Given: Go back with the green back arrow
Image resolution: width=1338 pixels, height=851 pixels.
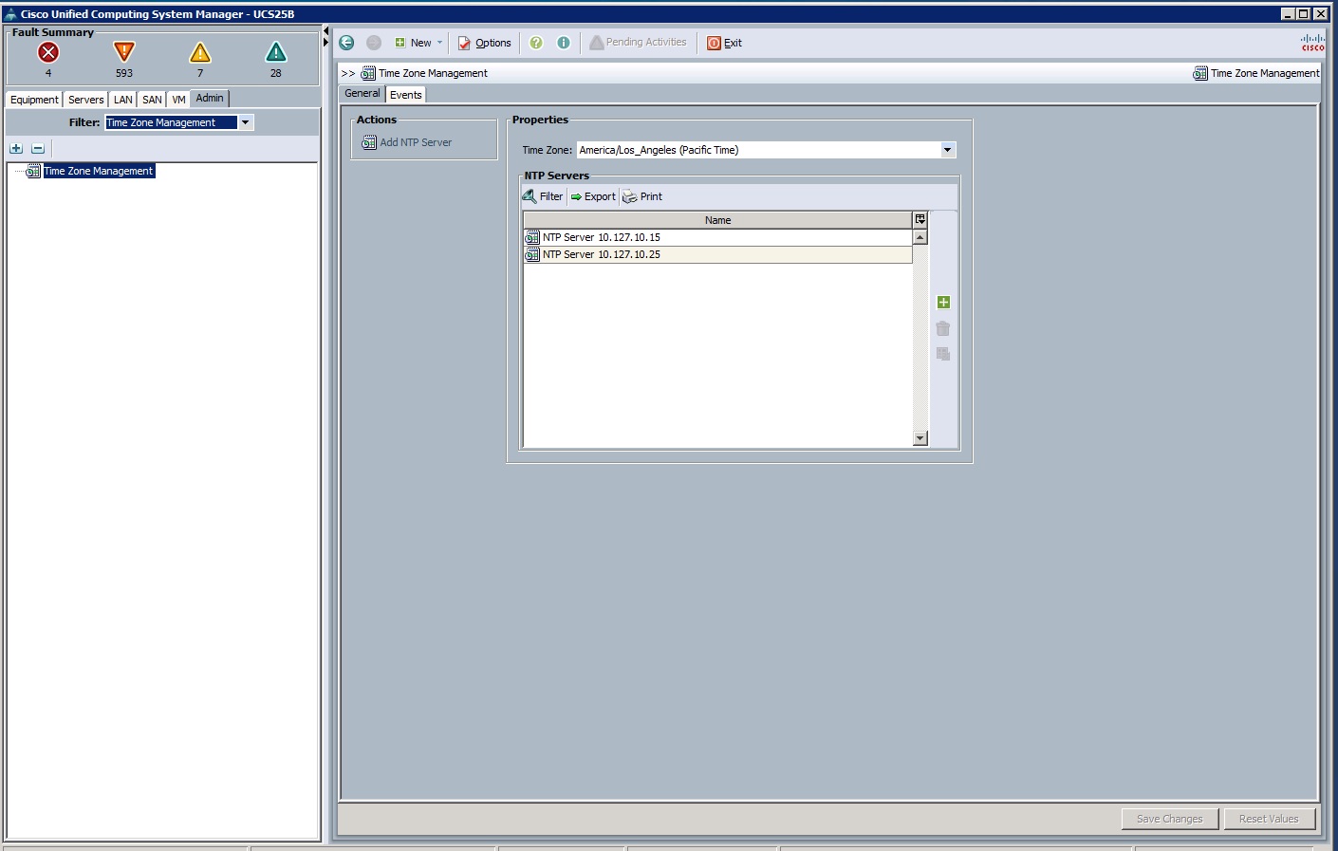Looking at the screenshot, I should pyautogui.click(x=346, y=43).
